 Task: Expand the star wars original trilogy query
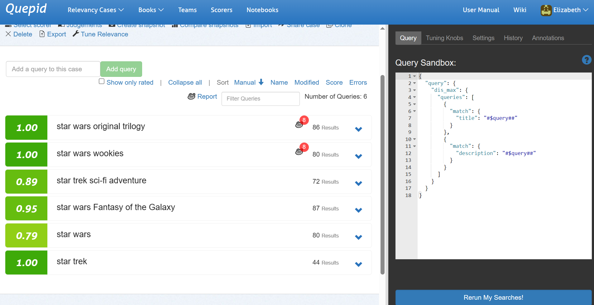click(358, 129)
